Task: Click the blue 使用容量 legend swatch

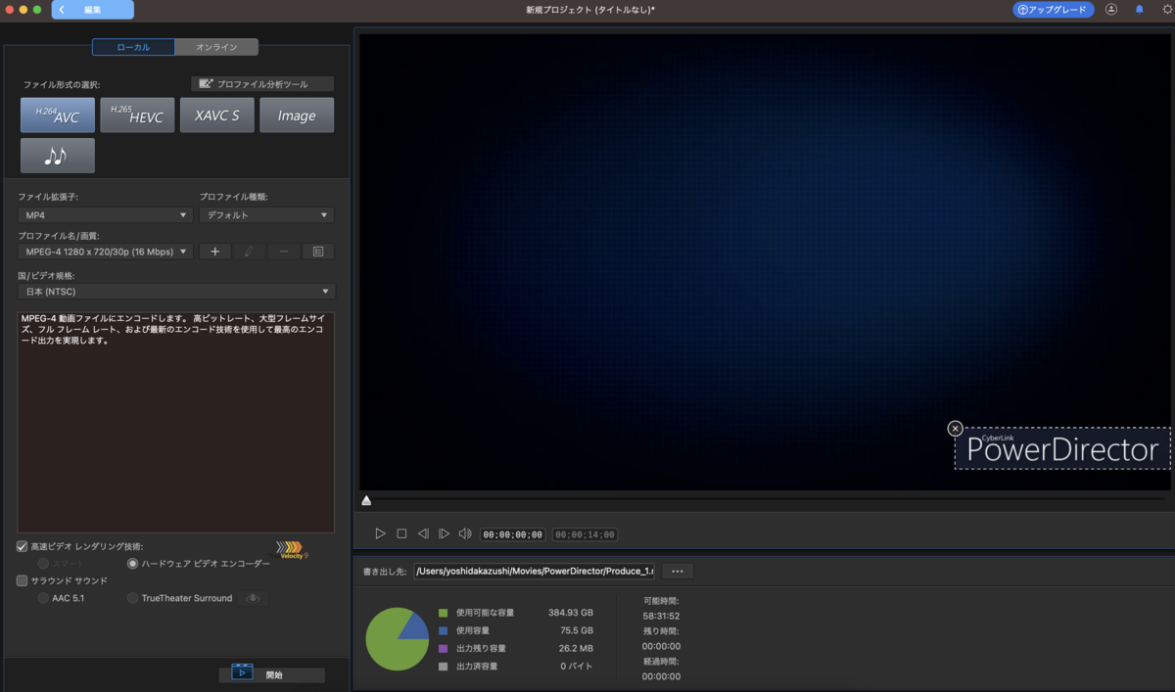Action: [444, 630]
